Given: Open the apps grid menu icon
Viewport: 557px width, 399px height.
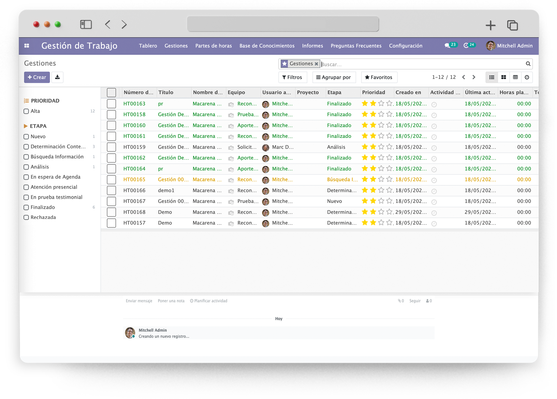Looking at the screenshot, I should [27, 46].
